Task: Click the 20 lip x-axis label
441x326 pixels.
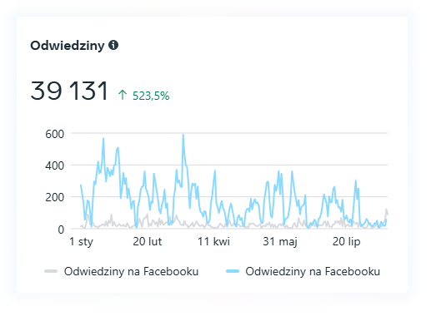Action: click(346, 241)
